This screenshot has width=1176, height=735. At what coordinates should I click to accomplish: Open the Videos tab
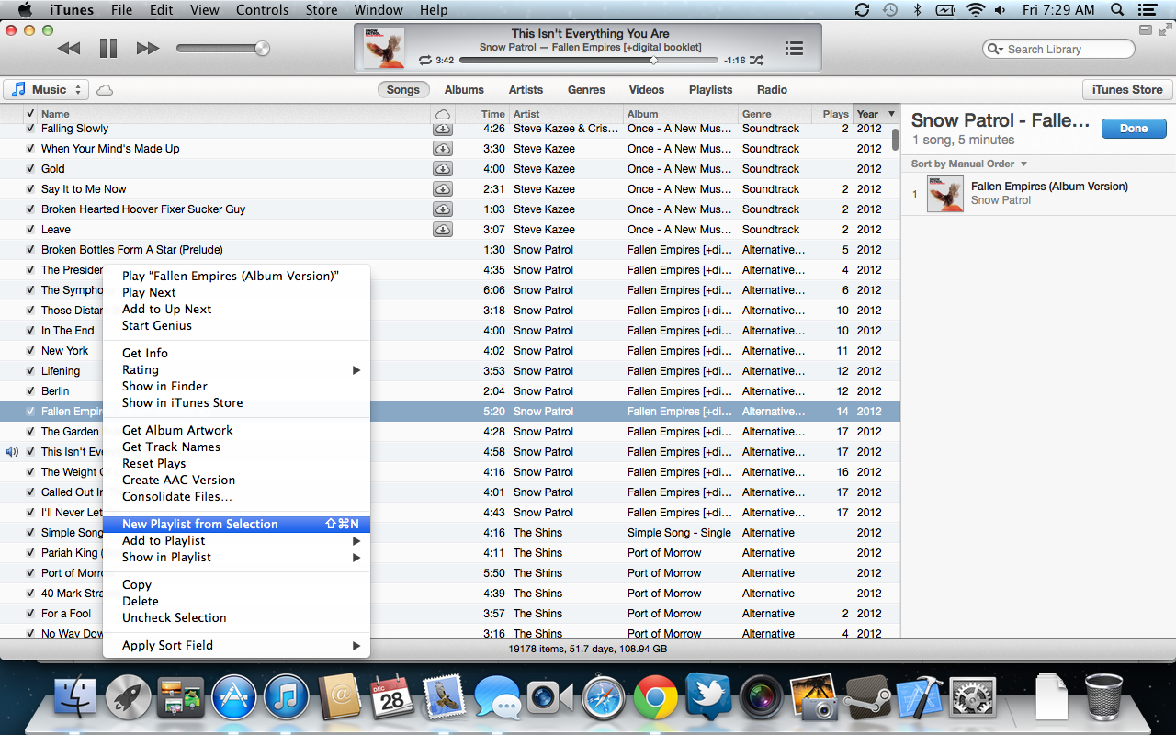click(647, 90)
